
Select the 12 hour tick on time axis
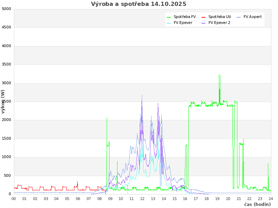[142, 199]
